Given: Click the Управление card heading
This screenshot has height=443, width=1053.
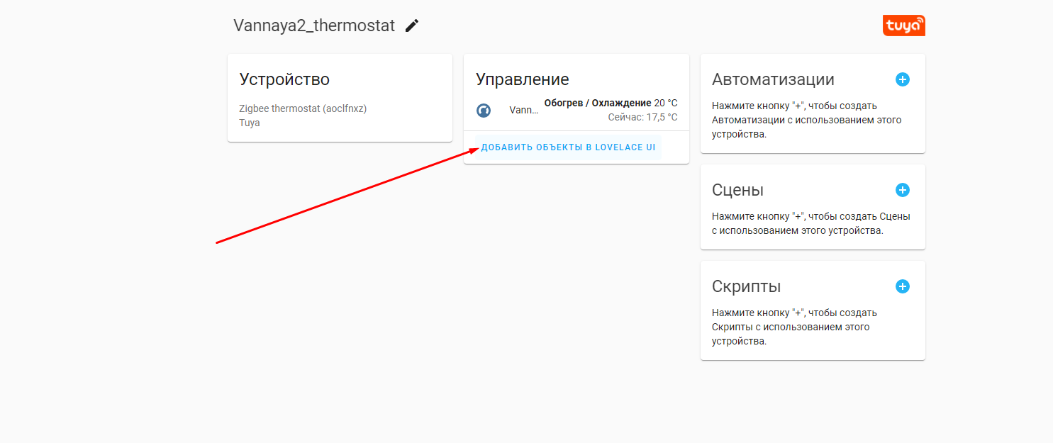Looking at the screenshot, I should click(522, 79).
